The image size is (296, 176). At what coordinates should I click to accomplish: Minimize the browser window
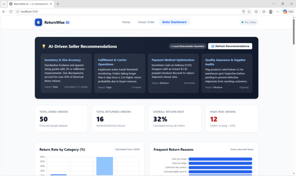(x=274, y=4)
